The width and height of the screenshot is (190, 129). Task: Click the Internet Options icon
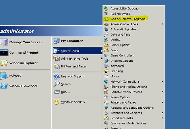point(106,60)
